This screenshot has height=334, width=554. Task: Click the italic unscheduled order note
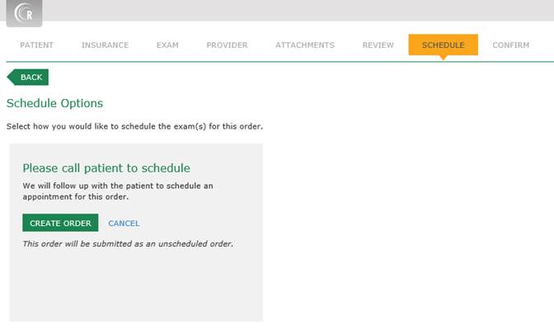128,244
